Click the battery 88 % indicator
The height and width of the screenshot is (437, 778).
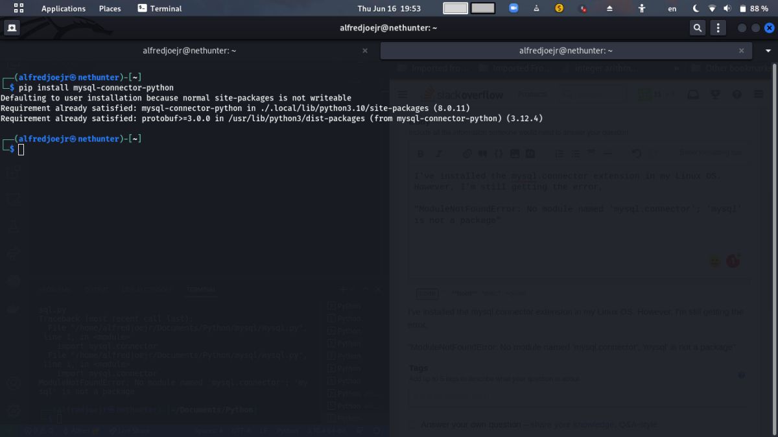tap(753, 8)
